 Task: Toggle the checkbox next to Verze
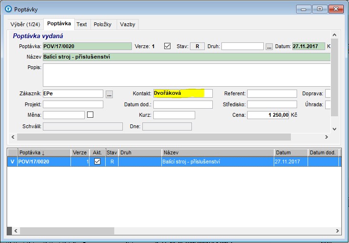167,46
